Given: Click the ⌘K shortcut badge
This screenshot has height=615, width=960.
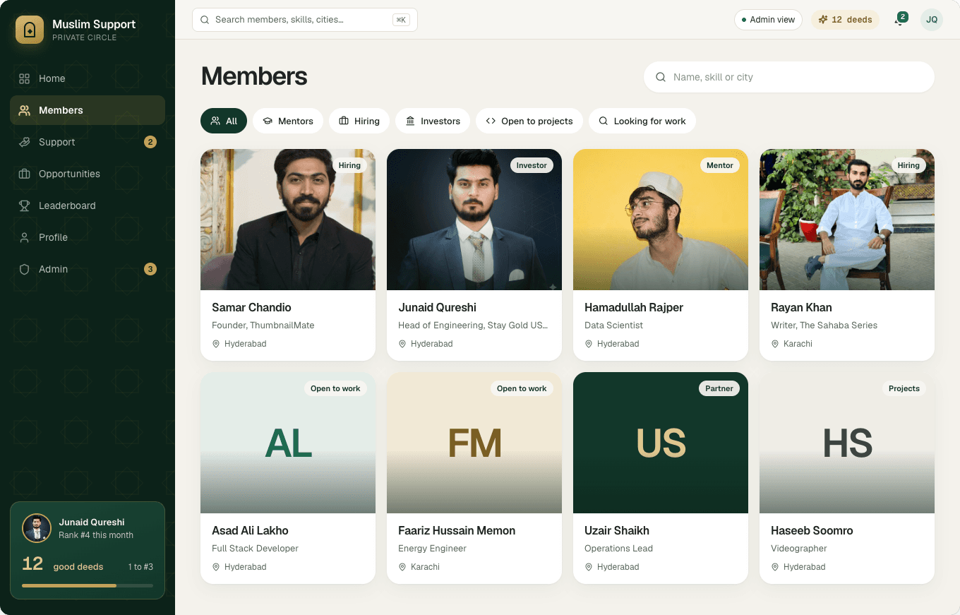Looking at the screenshot, I should coord(401,20).
